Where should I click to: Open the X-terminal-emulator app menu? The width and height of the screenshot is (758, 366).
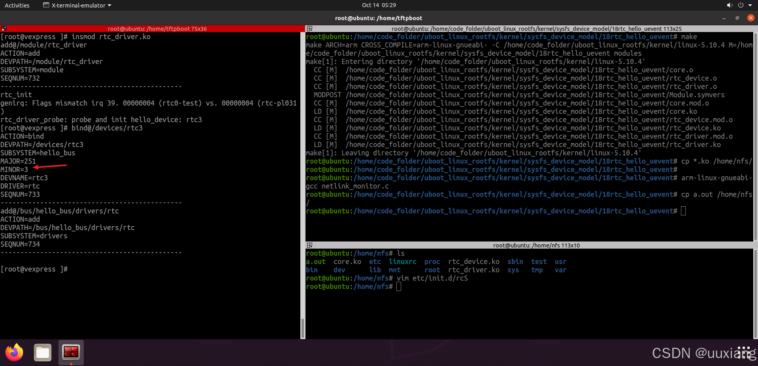[77, 5]
